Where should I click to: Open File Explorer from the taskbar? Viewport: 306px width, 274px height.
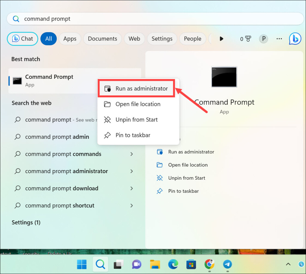pos(155,264)
